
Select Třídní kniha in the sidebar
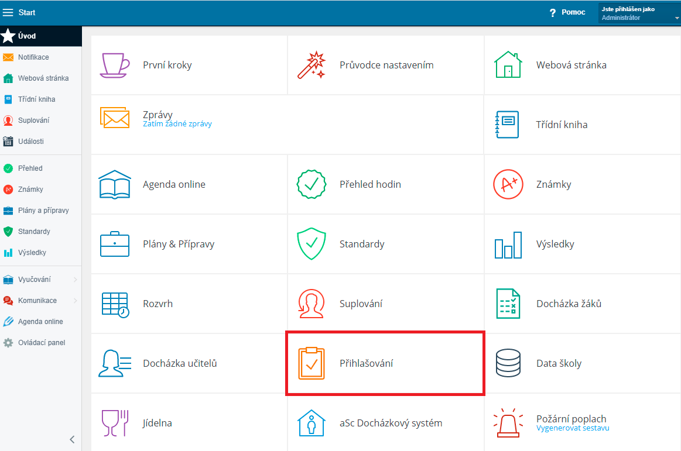[x=36, y=99]
